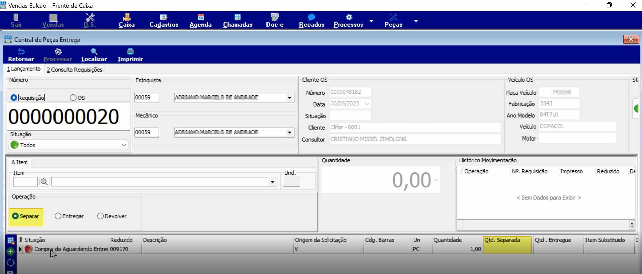Switch to the Lançamento tab
The height and width of the screenshot is (274, 642).
(24, 69)
